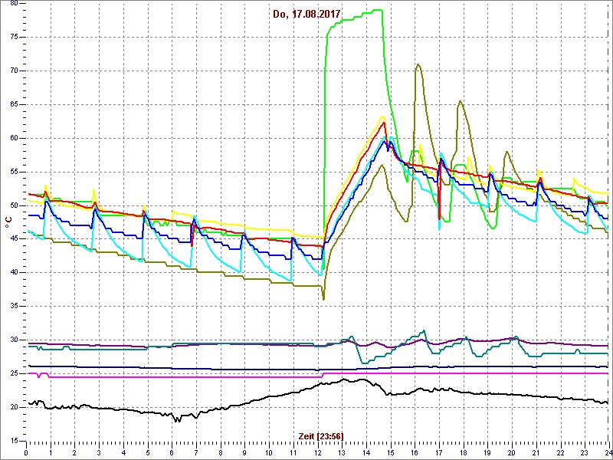Click hour 3 on the time axis
The image size is (613, 460).
(x=100, y=452)
